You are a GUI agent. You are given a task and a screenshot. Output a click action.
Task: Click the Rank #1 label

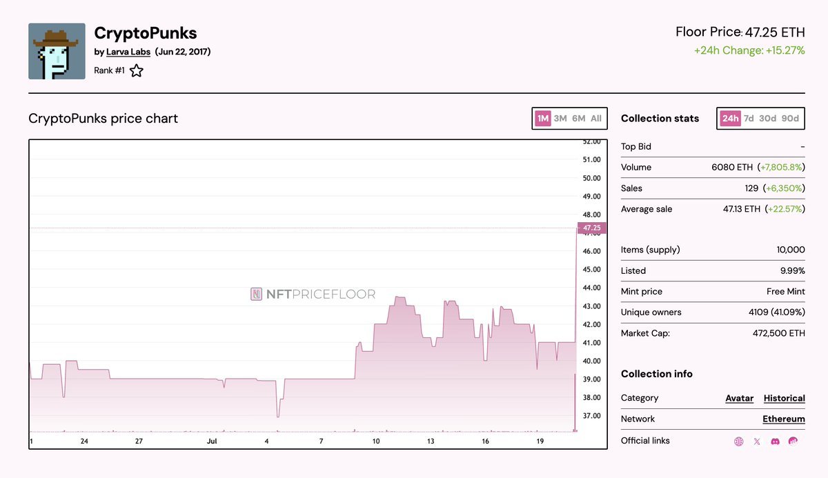coord(109,70)
